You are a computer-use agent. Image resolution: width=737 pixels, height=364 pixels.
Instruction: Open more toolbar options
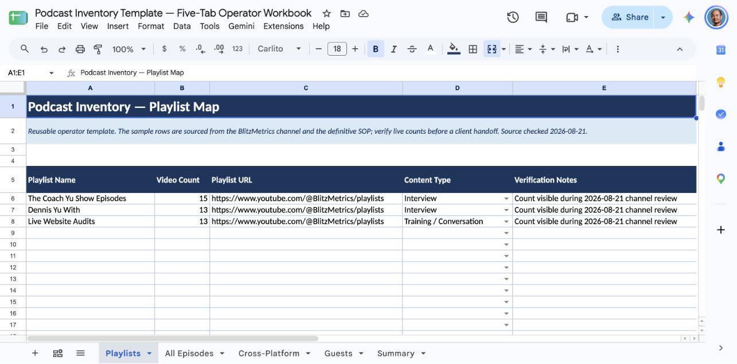point(618,49)
